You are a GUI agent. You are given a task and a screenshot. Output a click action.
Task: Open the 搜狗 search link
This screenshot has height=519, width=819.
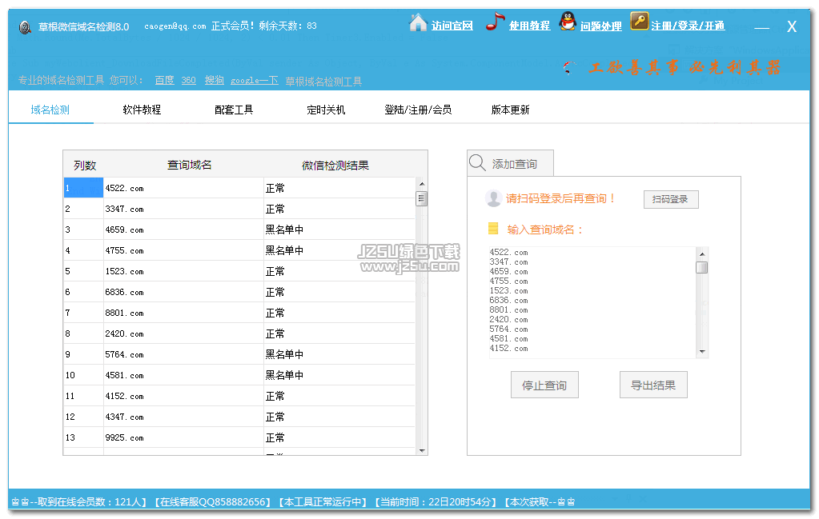[214, 80]
